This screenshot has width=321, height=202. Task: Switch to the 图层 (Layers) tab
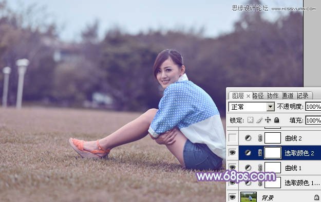coord(238,96)
